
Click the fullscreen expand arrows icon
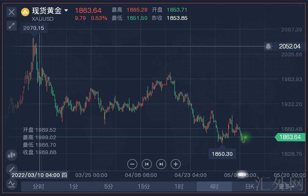pyautogui.click(x=12, y=26)
